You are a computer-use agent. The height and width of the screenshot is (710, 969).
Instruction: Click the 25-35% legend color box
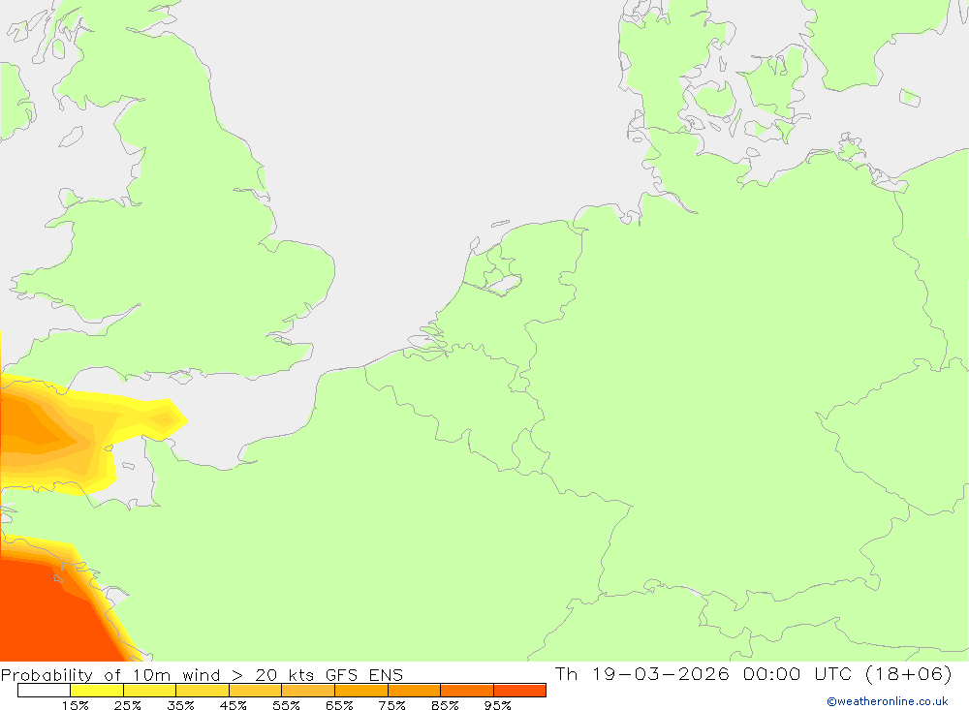pos(150,691)
